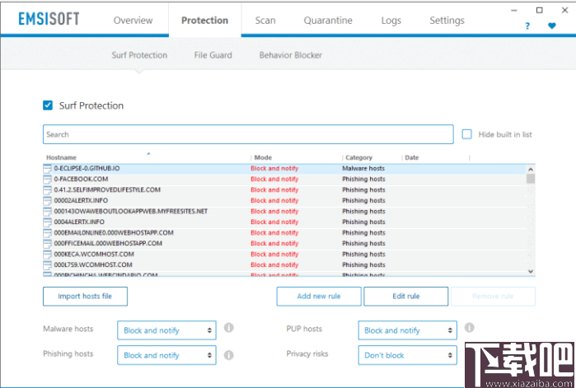The image size is (576, 388).
Task: Click the host list scroll down arrow
Action: coord(531,271)
